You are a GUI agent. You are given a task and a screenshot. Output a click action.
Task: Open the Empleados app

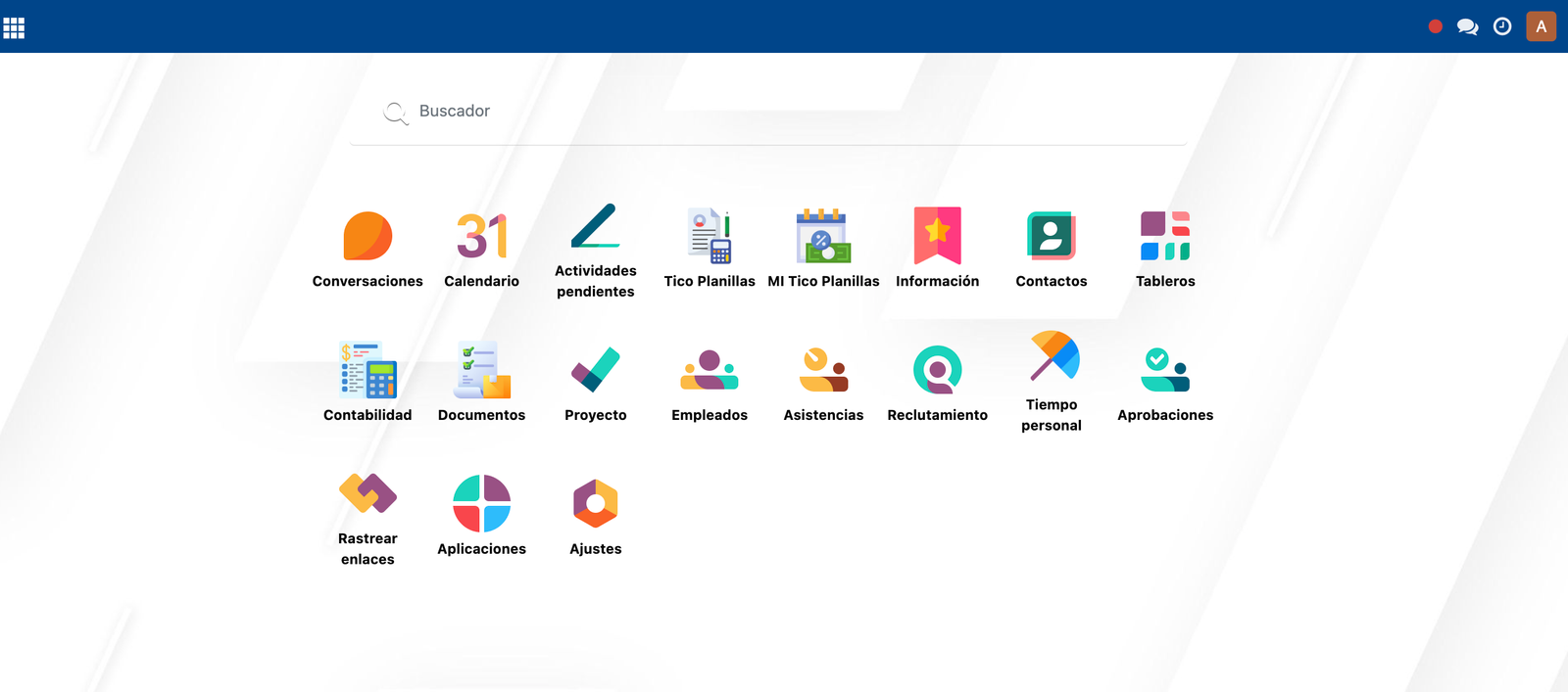710,371
